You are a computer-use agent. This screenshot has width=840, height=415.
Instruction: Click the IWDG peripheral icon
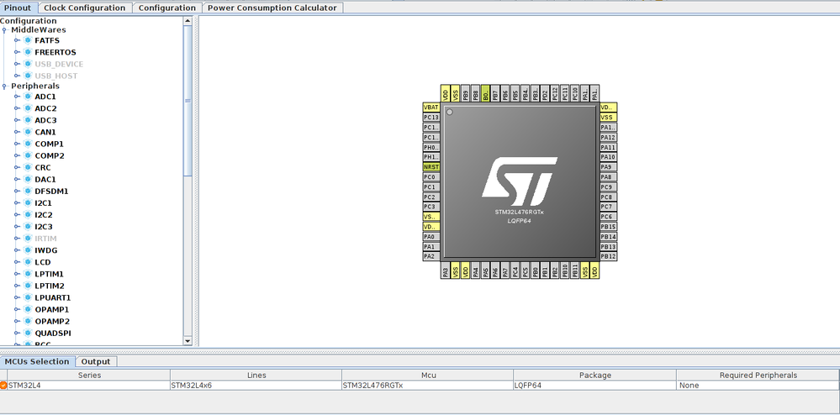click(x=28, y=250)
